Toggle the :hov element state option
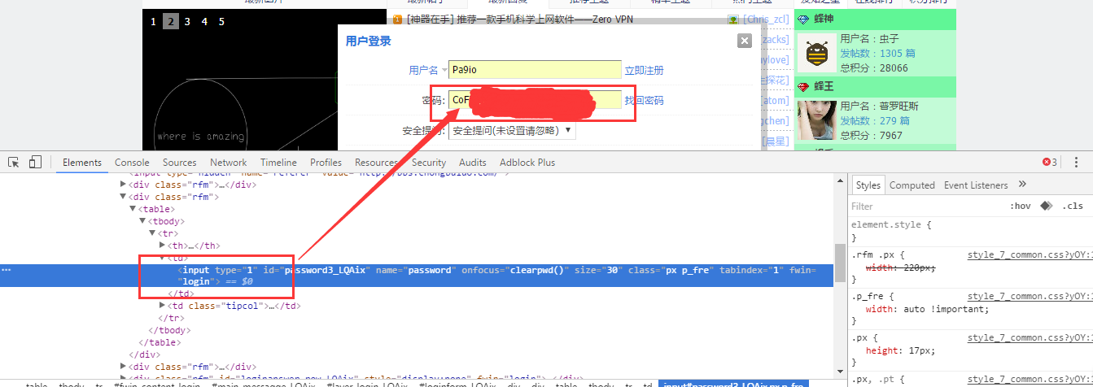 pyautogui.click(x=1019, y=206)
